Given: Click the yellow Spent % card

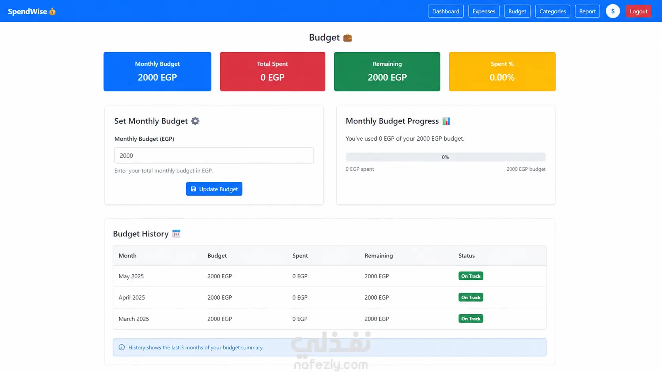Looking at the screenshot, I should point(502,72).
